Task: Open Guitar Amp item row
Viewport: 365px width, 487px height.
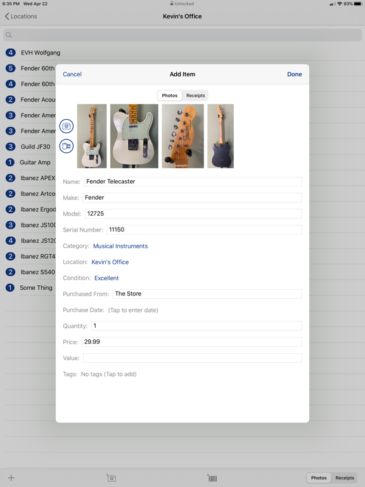Action: click(28, 162)
